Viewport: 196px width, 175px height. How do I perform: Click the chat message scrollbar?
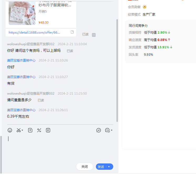pyautogui.click(x=117, y=71)
